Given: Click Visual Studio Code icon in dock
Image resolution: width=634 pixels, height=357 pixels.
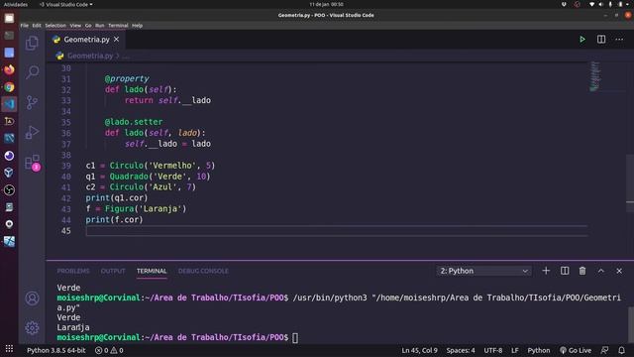Looking at the screenshot, I should (9, 104).
